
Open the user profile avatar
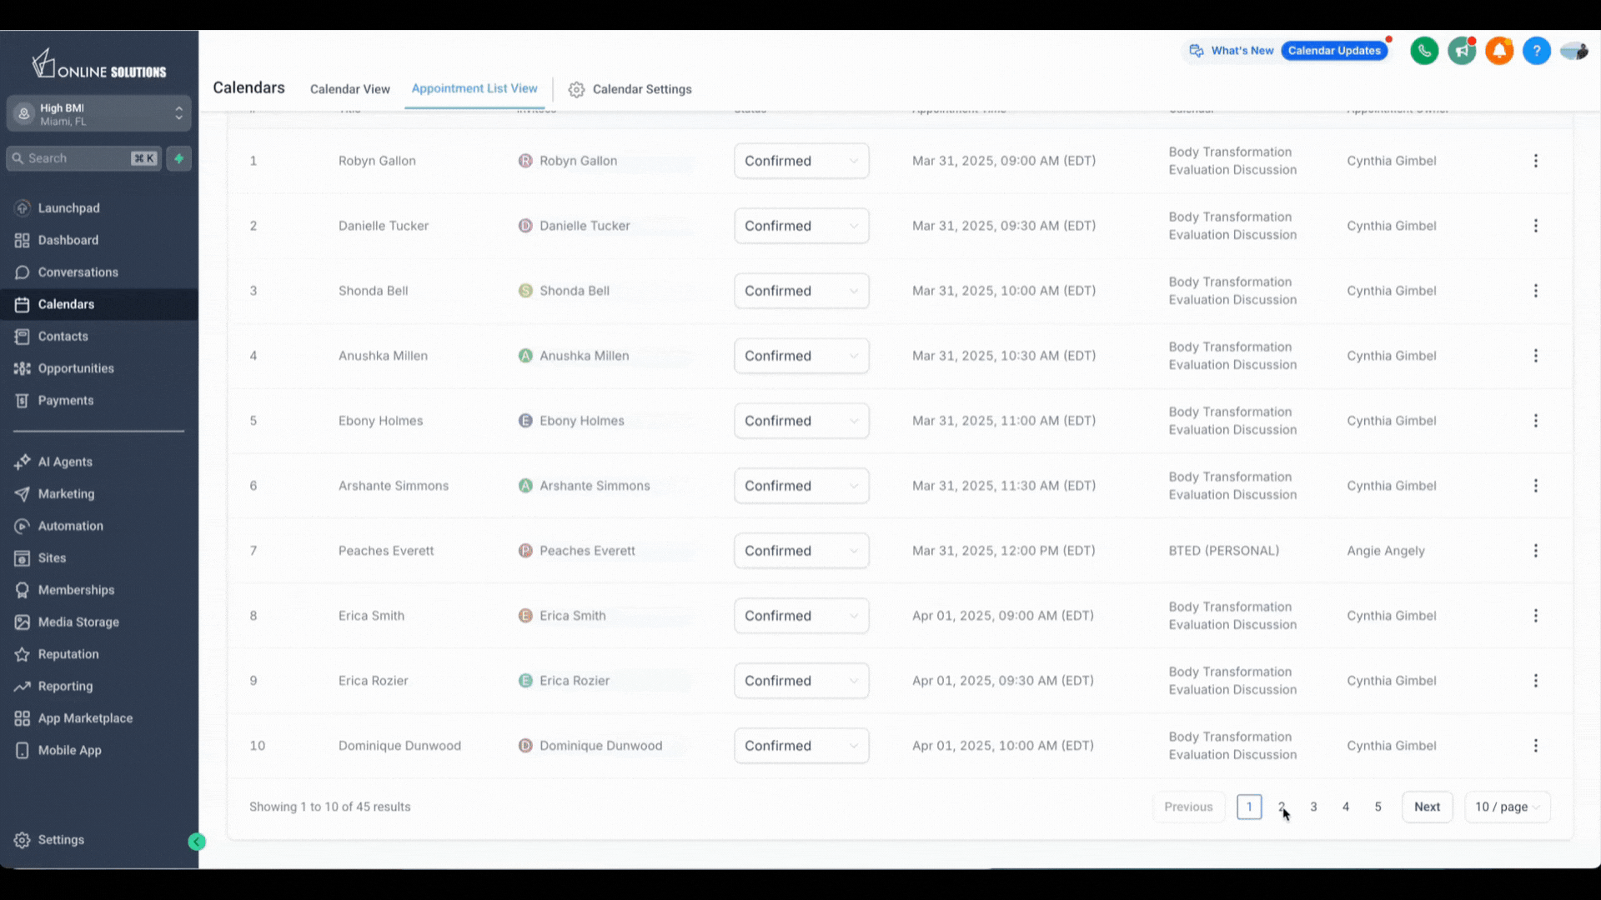tap(1574, 51)
